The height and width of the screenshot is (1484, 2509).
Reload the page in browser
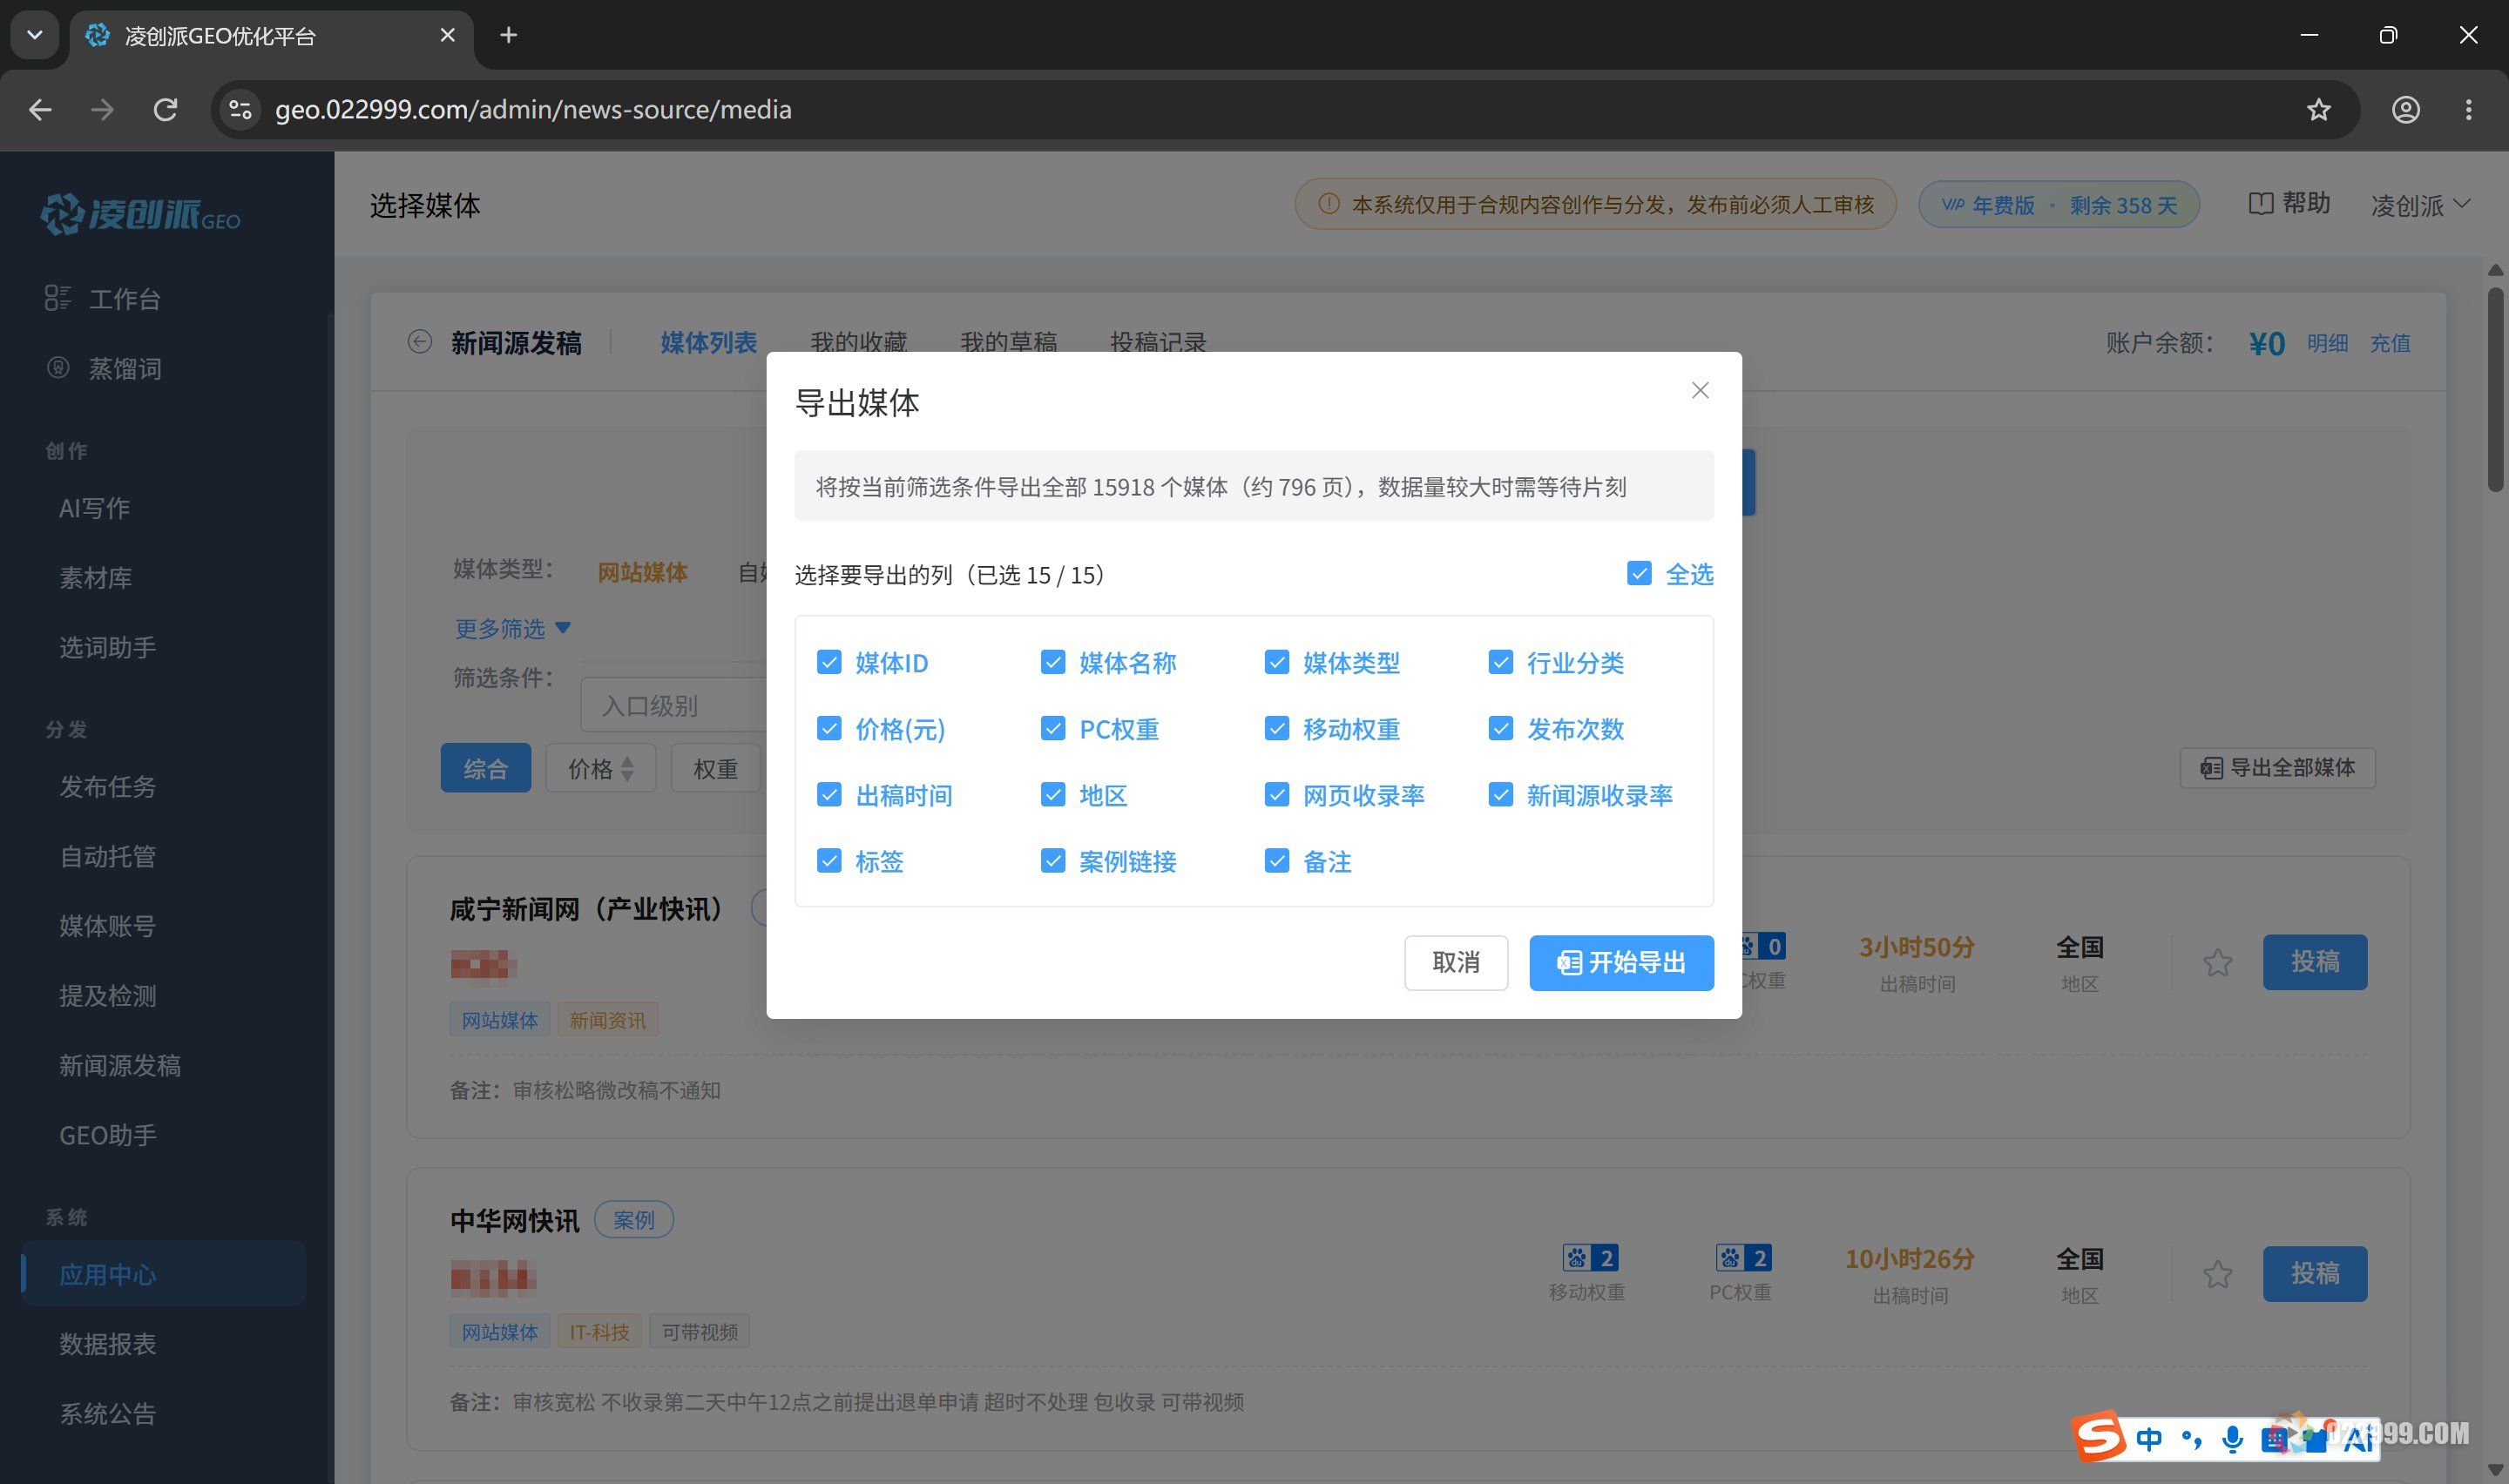[165, 109]
